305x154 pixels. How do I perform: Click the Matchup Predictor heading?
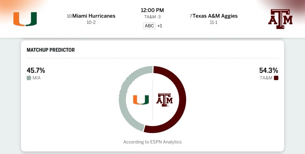(51, 50)
